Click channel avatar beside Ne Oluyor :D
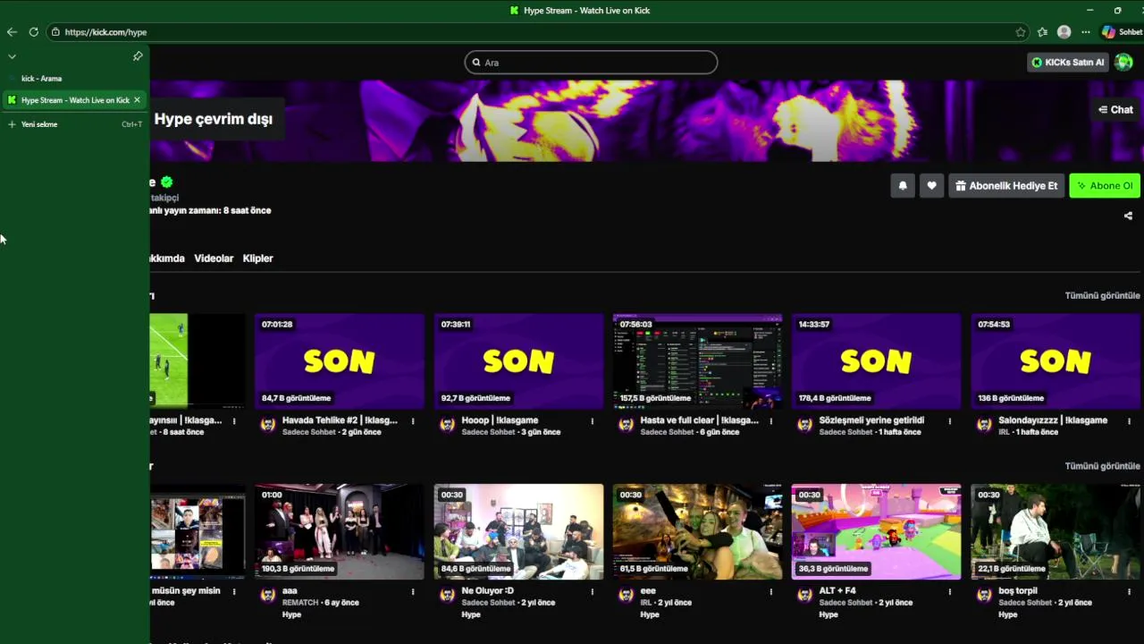The image size is (1144, 644). [447, 596]
